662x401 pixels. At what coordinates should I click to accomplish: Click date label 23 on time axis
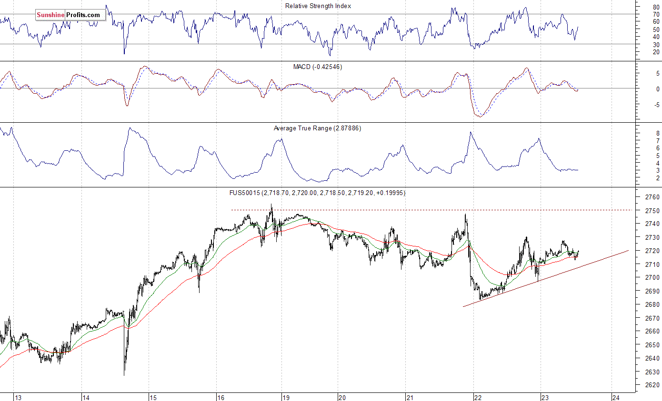tap(546, 397)
